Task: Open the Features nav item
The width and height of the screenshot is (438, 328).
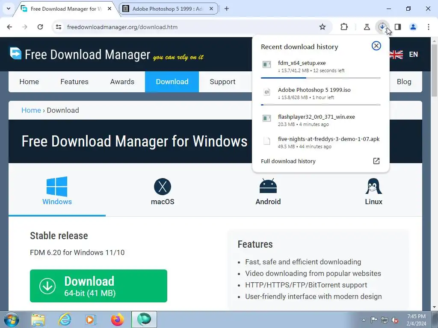Action: click(74, 82)
